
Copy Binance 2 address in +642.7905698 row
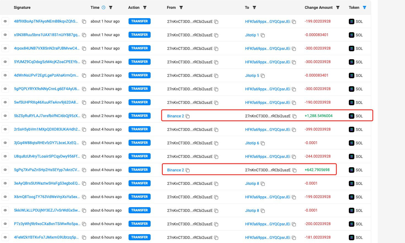click(188, 170)
